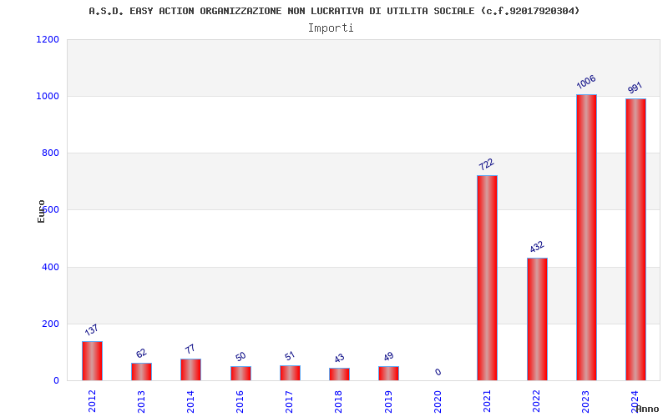Select the 2014 bar valued 77

191,369
